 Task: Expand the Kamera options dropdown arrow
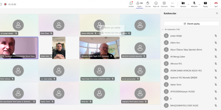(188, 4)
